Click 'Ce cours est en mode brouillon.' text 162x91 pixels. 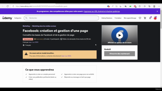[42, 53]
